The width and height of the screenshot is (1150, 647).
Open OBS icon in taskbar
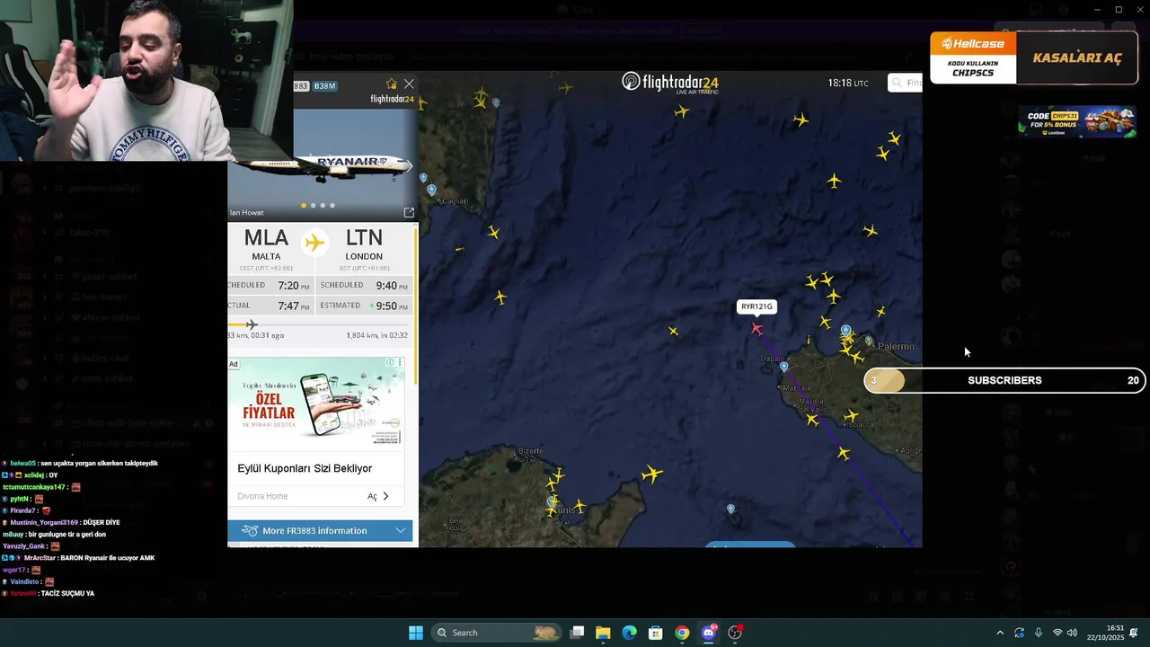735,633
